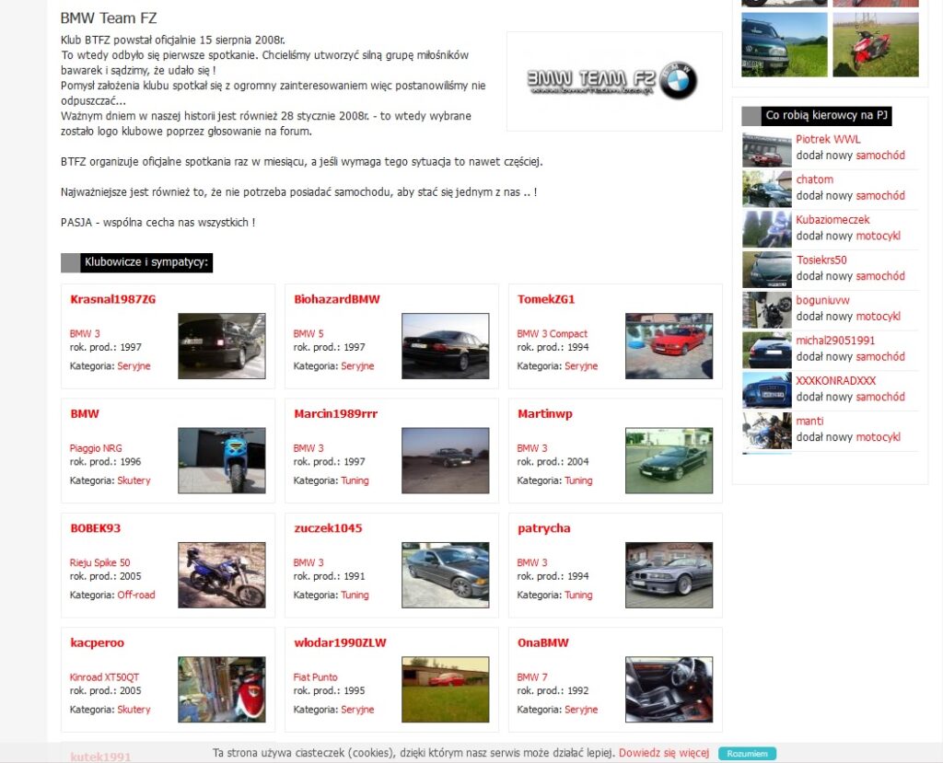The width and height of the screenshot is (943, 763).
Task: Open the BOBEK93 member profile
Action: coord(95,528)
